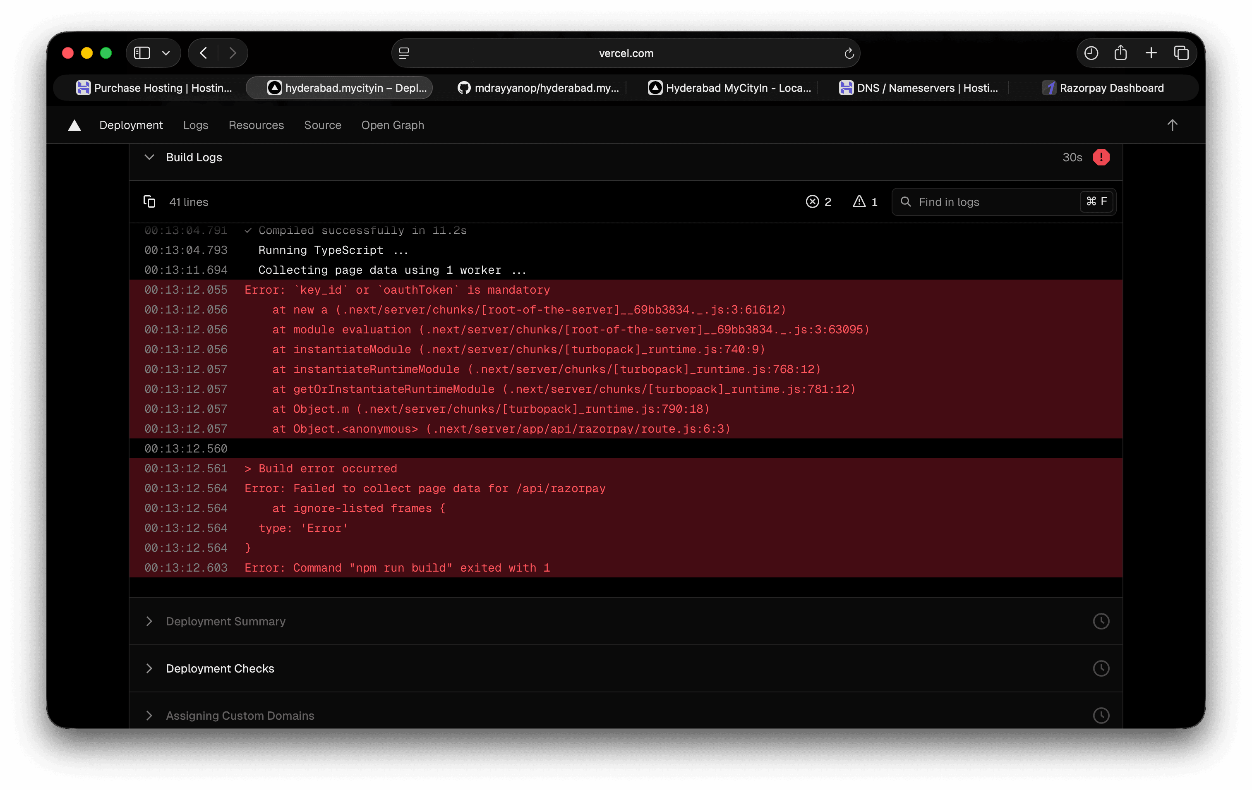Collapse the Build Logs section
1252x790 pixels.
click(x=149, y=158)
